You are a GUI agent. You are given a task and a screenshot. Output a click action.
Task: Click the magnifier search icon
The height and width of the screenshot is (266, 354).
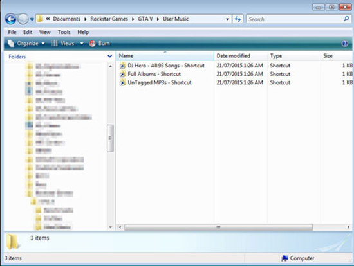click(346, 19)
